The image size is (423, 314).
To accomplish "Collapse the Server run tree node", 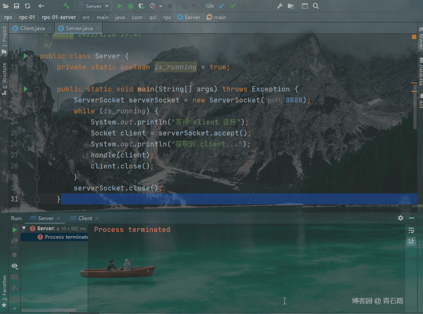I will tap(24, 229).
